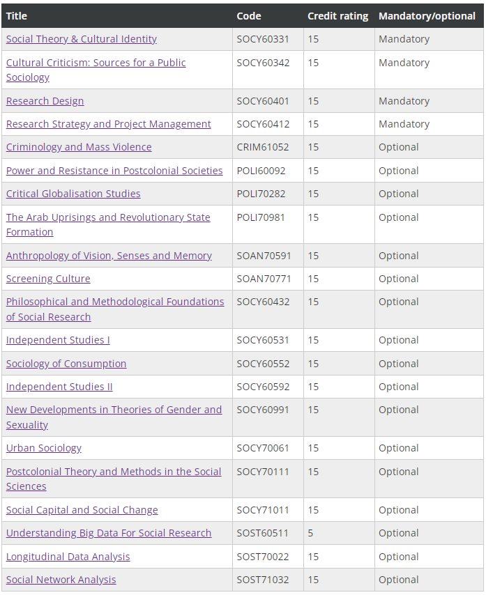Image resolution: width=486 pixels, height=595 pixels.
Task: Open the Social Theory & Cultural Identity link
Action: (82, 39)
